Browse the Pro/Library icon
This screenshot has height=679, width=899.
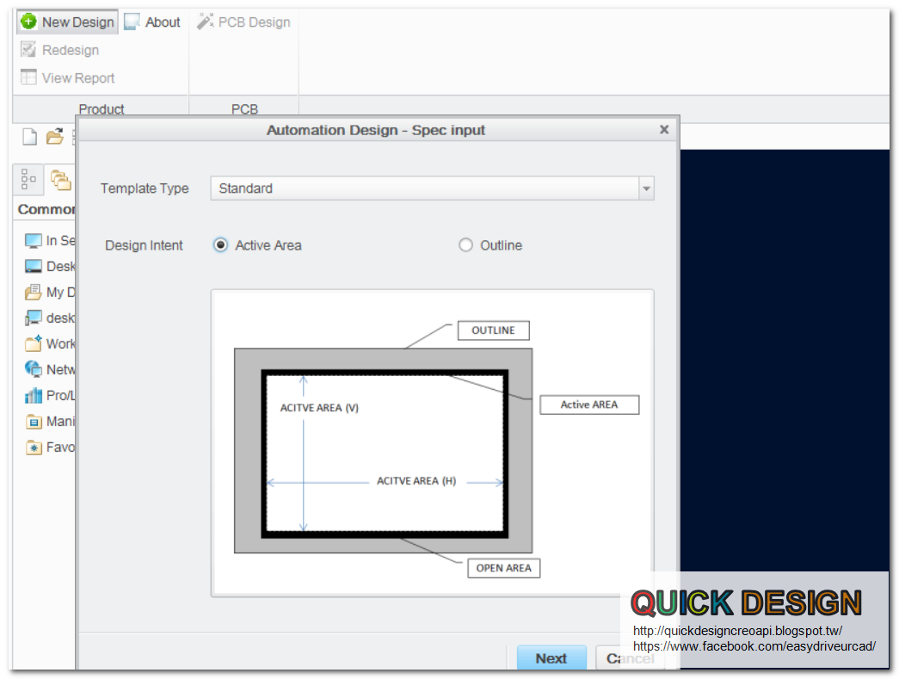click(32, 395)
